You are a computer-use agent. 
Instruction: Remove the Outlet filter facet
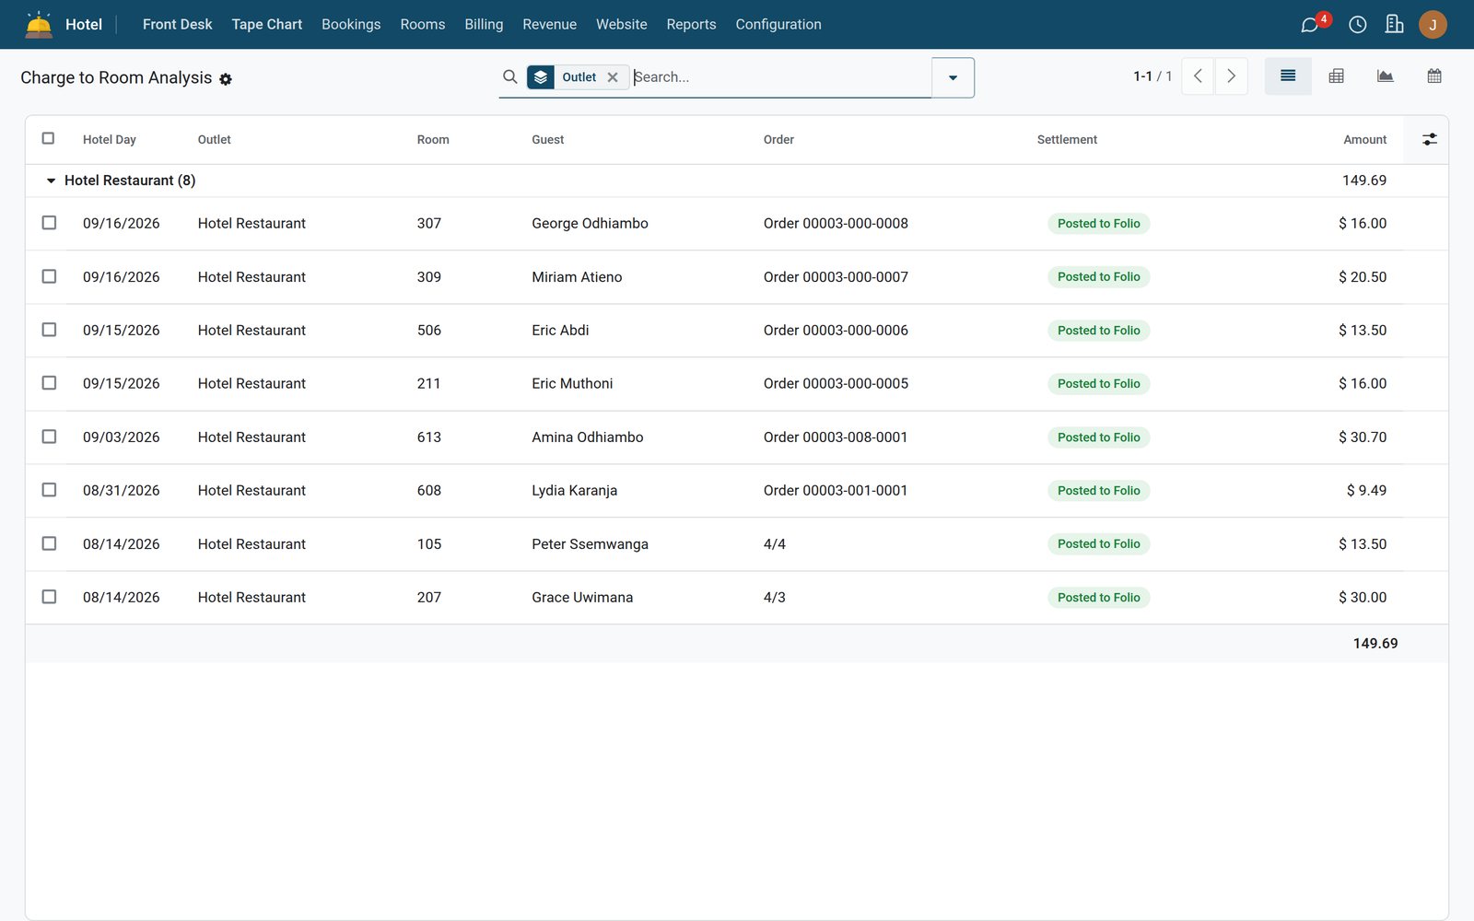[613, 77]
